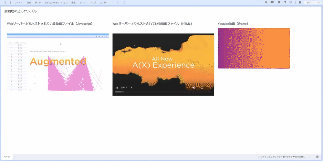
Task: Open the データ menu
Action: [x=38, y=3]
